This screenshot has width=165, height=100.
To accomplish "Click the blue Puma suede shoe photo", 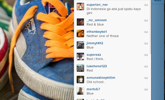I will [x=37, y=50].
